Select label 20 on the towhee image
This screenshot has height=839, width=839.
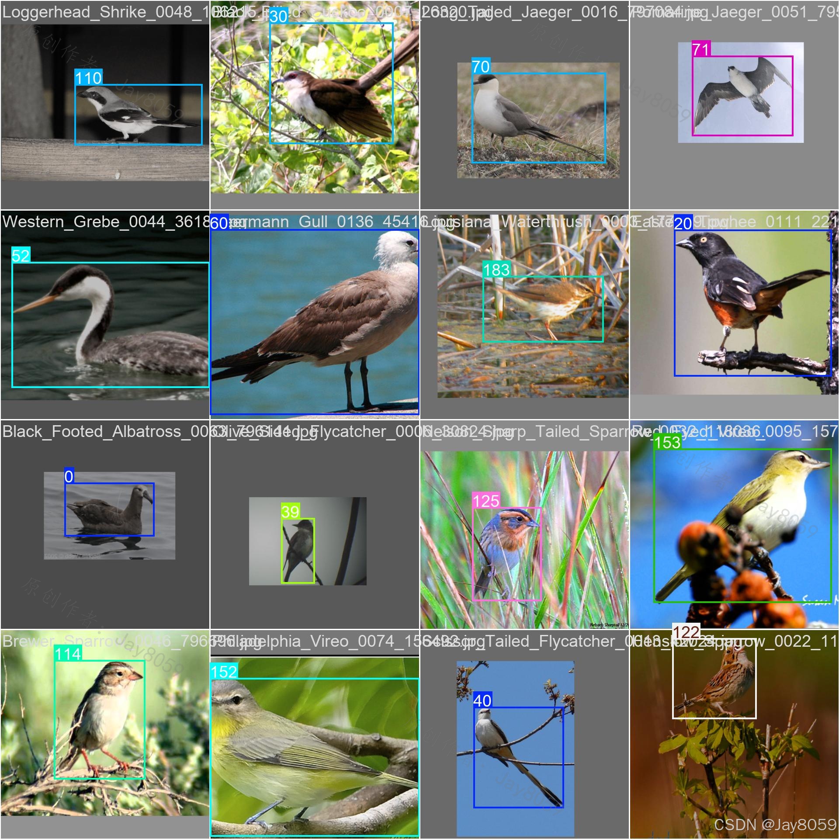click(683, 223)
